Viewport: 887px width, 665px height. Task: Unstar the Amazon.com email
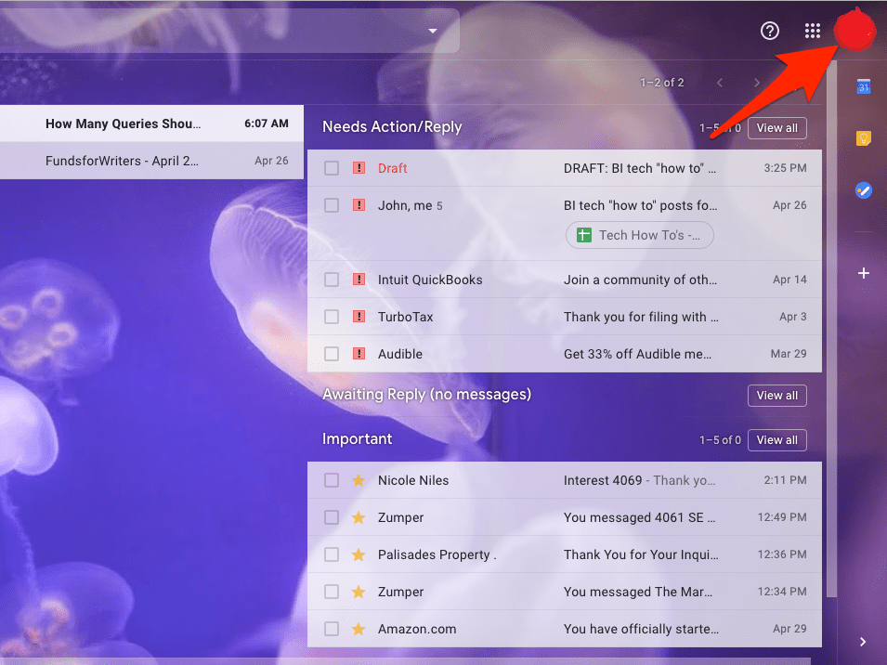[x=359, y=629]
